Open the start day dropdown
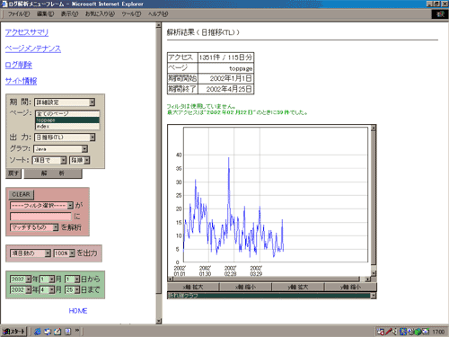The image size is (449, 337). coord(72,279)
